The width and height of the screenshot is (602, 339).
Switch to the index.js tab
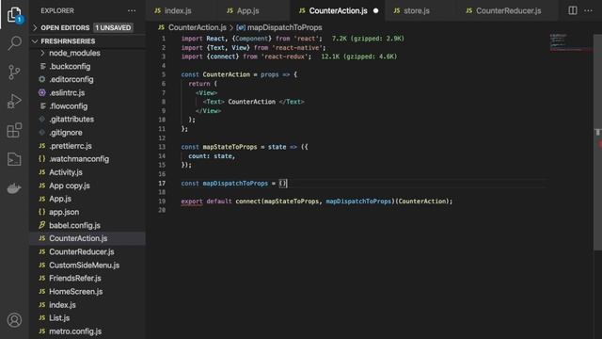pyautogui.click(x=178, y=10)
